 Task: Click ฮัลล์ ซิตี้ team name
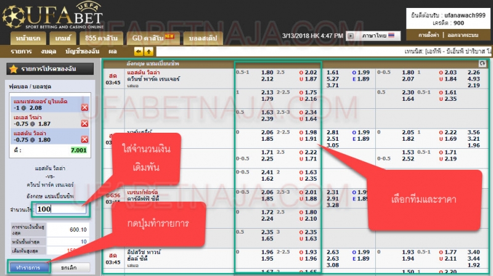[137, 259]
